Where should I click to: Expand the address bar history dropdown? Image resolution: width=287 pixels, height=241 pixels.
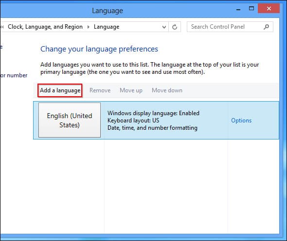coord(164,27)
